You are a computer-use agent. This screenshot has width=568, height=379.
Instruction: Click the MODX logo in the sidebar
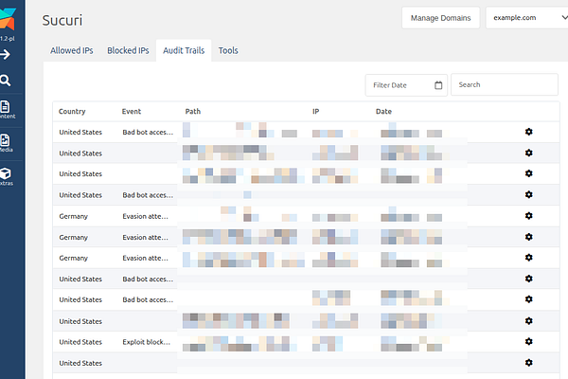pyautogui.click(x=8, y=19)
